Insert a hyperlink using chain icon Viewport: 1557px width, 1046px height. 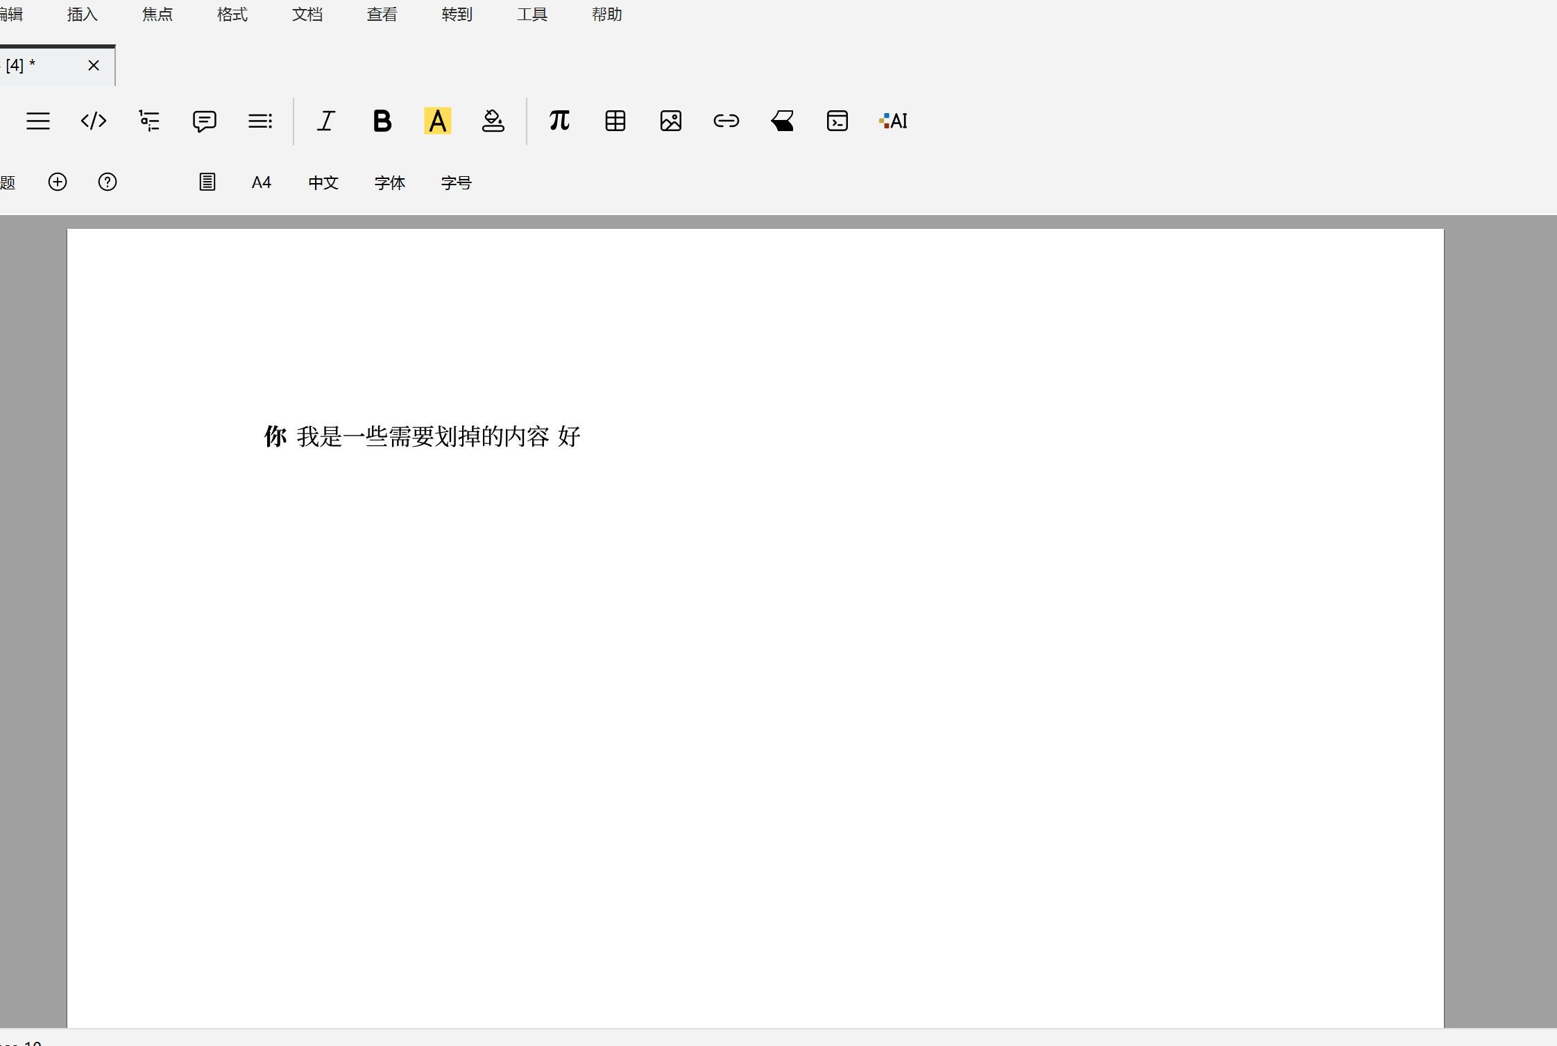click(726, 121)
